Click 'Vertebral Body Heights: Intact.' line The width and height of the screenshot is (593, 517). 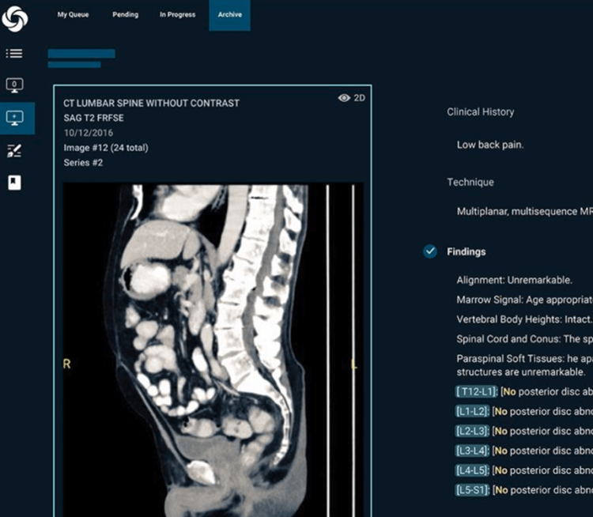524,319
